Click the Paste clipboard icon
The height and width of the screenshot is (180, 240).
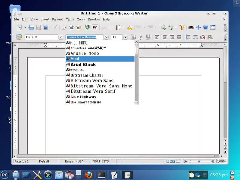click(x=118, y=28)
